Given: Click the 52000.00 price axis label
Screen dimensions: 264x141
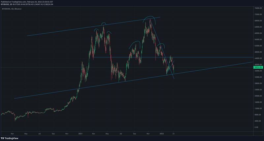Looking at the screenshot, I should click(x=258, y=46).
